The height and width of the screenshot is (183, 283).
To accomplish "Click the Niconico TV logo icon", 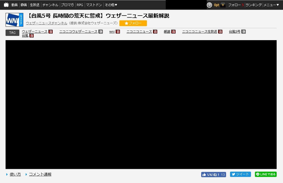I will (x=6, y=5).
